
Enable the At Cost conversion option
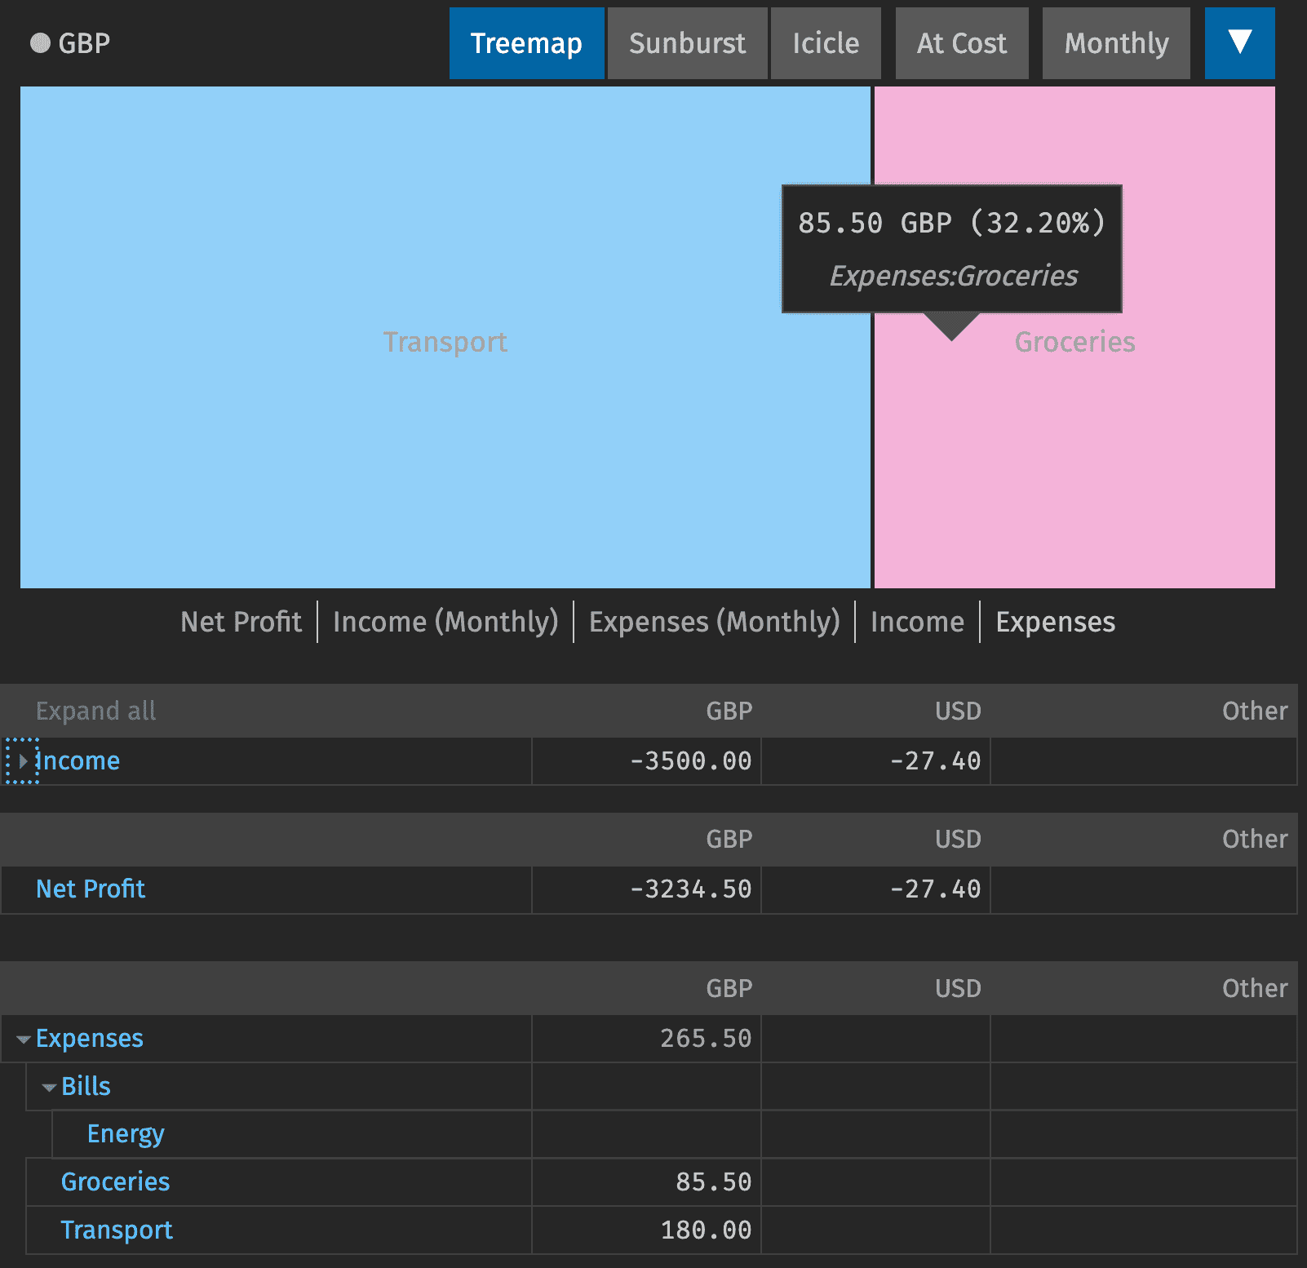click(x=961, y=43)
